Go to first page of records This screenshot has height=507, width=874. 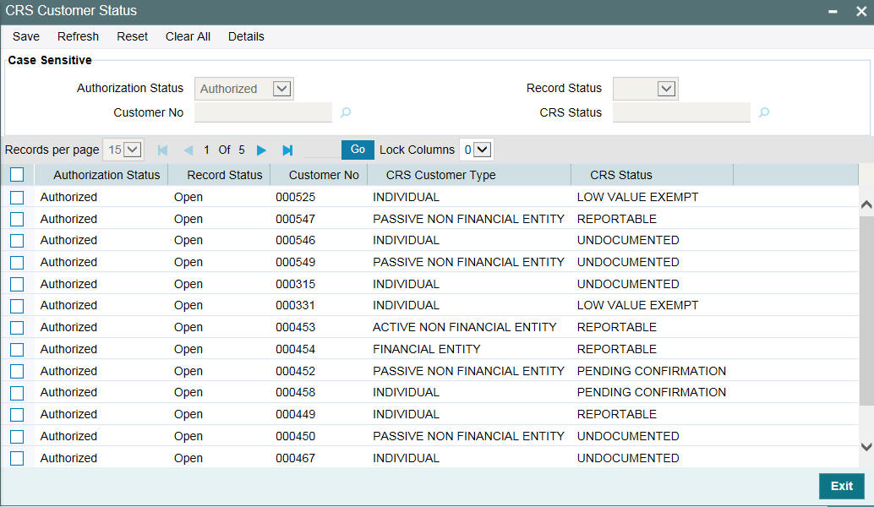click(x=163, y=150)
